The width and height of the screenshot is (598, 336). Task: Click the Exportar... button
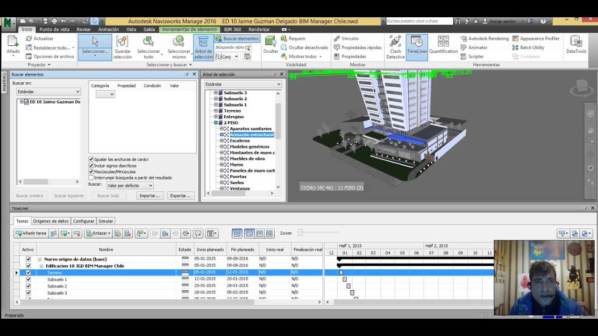pos(180,196)
